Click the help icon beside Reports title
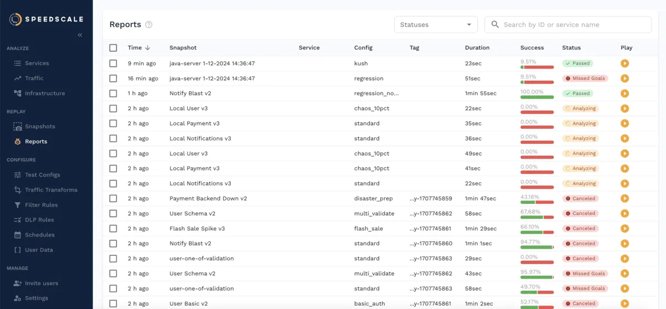Viewport: 666px width, 309px height. click(149, 24)
